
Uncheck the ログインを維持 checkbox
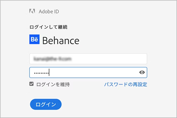(32, 84)
